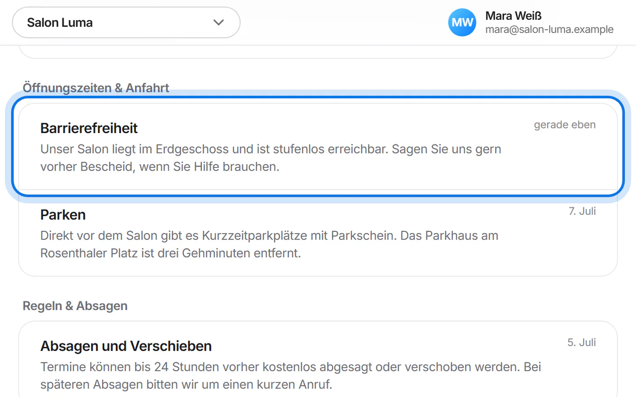Click the text about cancelling 24 Stunden vorher
This screenshot has height=397, width=636.
point(290,375)
